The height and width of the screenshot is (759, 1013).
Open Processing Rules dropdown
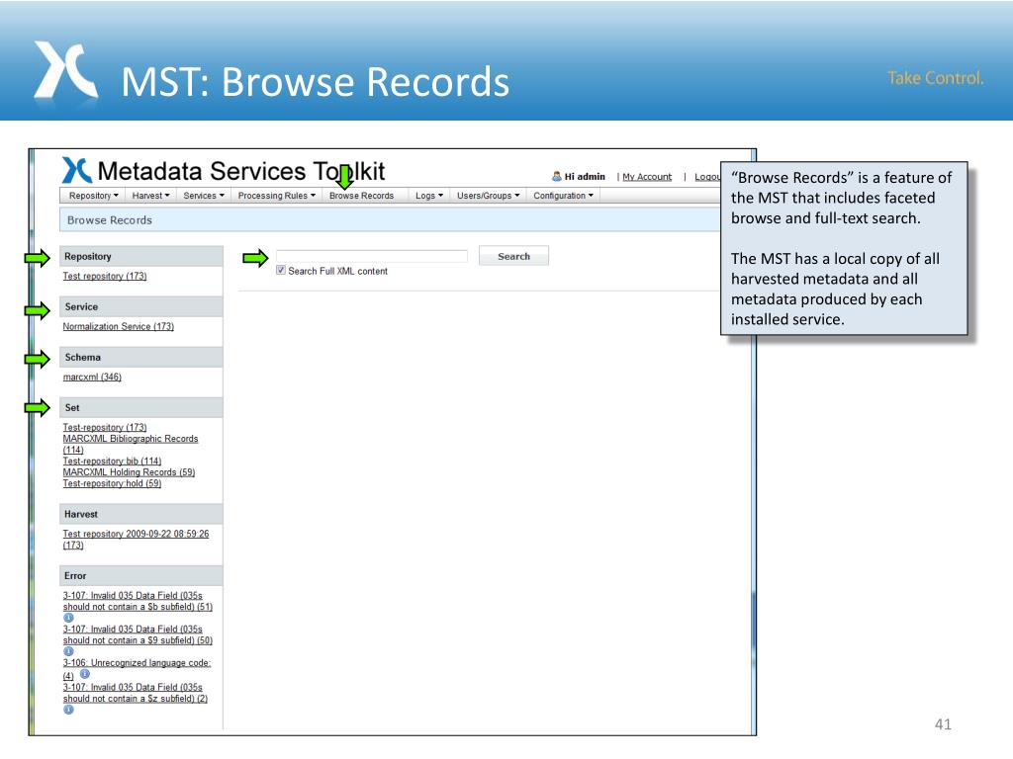(277, 196)
